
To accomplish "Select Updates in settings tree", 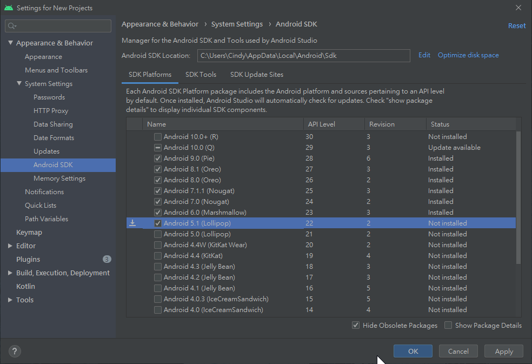I will point(46,151).
